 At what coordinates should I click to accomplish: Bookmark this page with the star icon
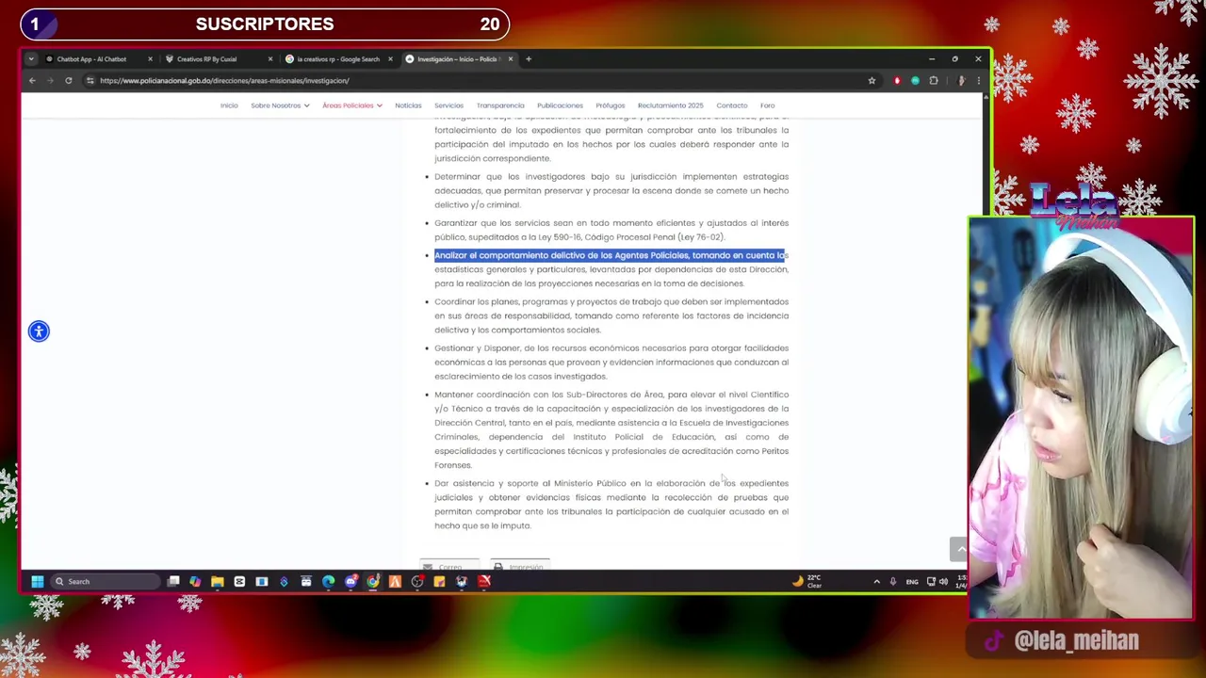(872, 81)
